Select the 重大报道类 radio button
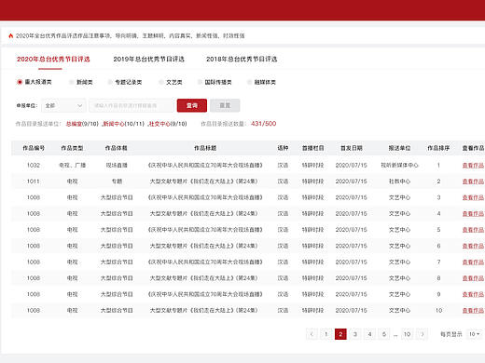485x363 pixels. [20, 82]
